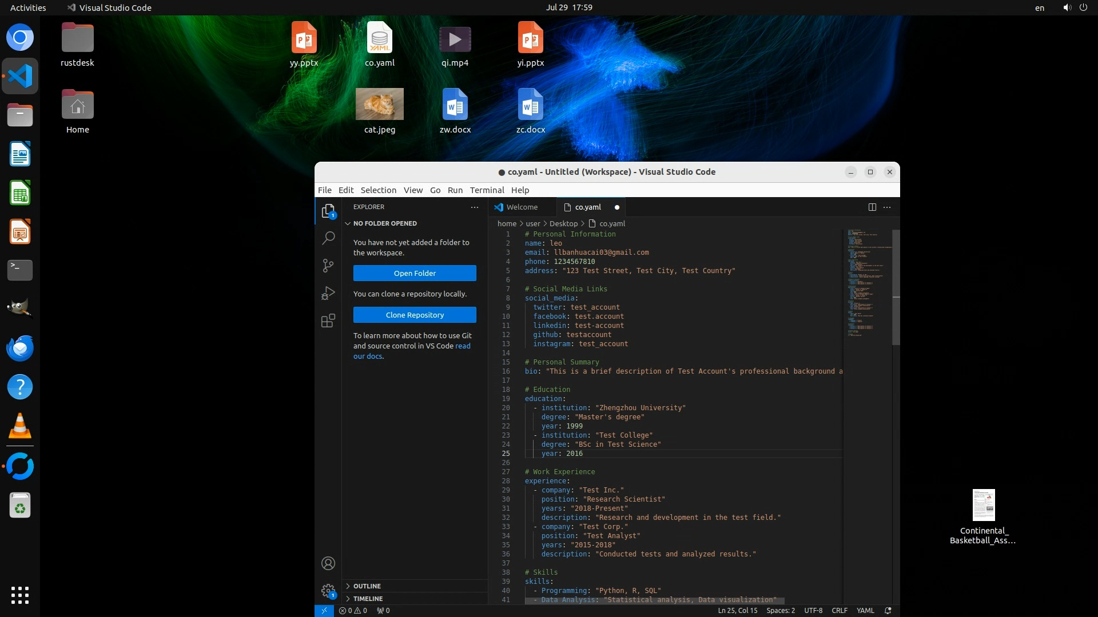Open the Extensions view

328,321
